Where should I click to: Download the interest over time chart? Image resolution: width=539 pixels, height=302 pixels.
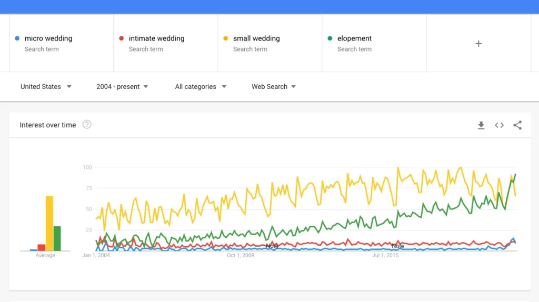click(481, 125)
